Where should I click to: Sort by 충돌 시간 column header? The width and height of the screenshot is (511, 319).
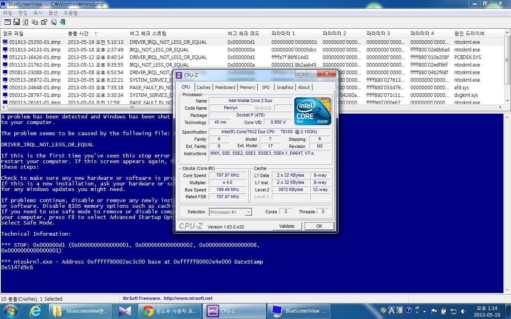(97, 33)
